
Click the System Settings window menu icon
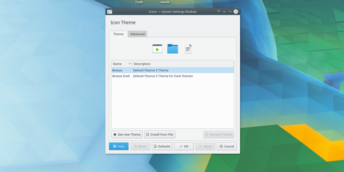pos(110,12)
